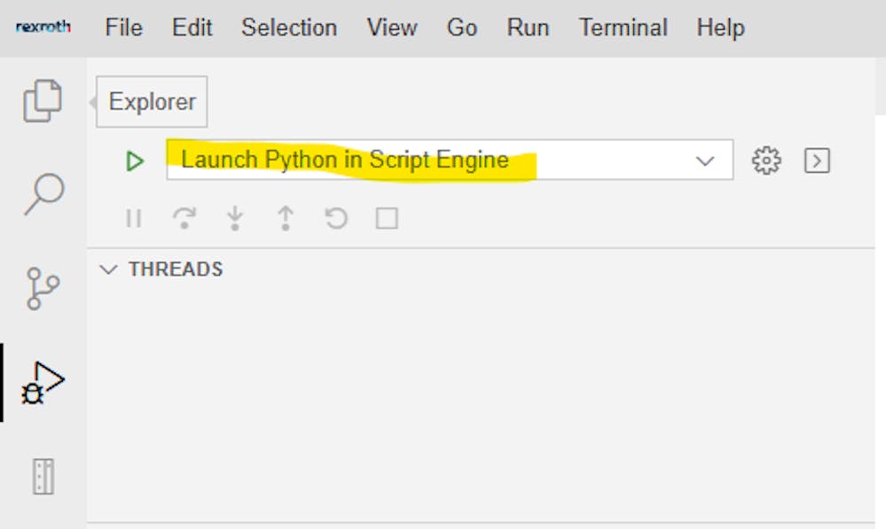
Task: Click the Step Out up-arrow button
Action: [285, 218]
